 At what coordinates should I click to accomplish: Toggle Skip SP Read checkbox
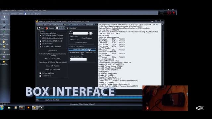pyautogui.click(x=40, y=76)
